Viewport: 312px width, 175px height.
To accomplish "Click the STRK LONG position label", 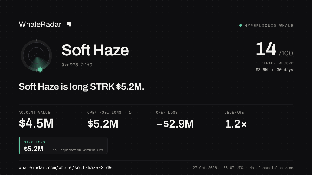I will [x=35, y=142].
